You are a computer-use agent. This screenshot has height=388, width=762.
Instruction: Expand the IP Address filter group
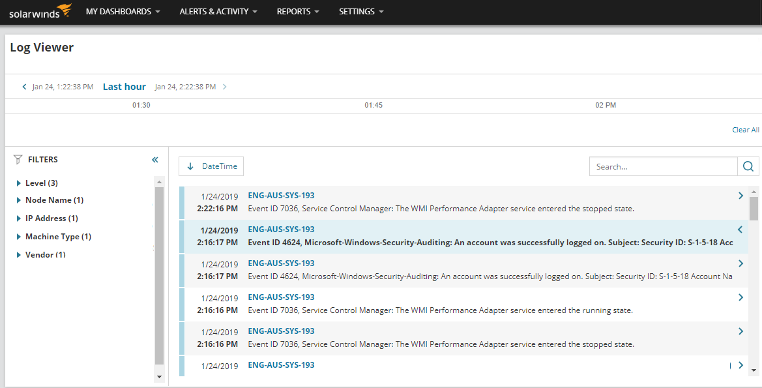19,218
